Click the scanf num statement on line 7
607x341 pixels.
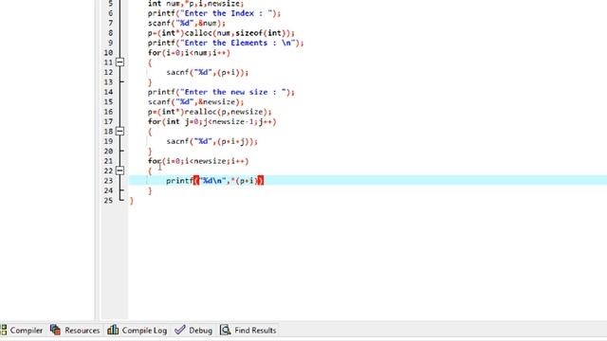pos(187,23)
